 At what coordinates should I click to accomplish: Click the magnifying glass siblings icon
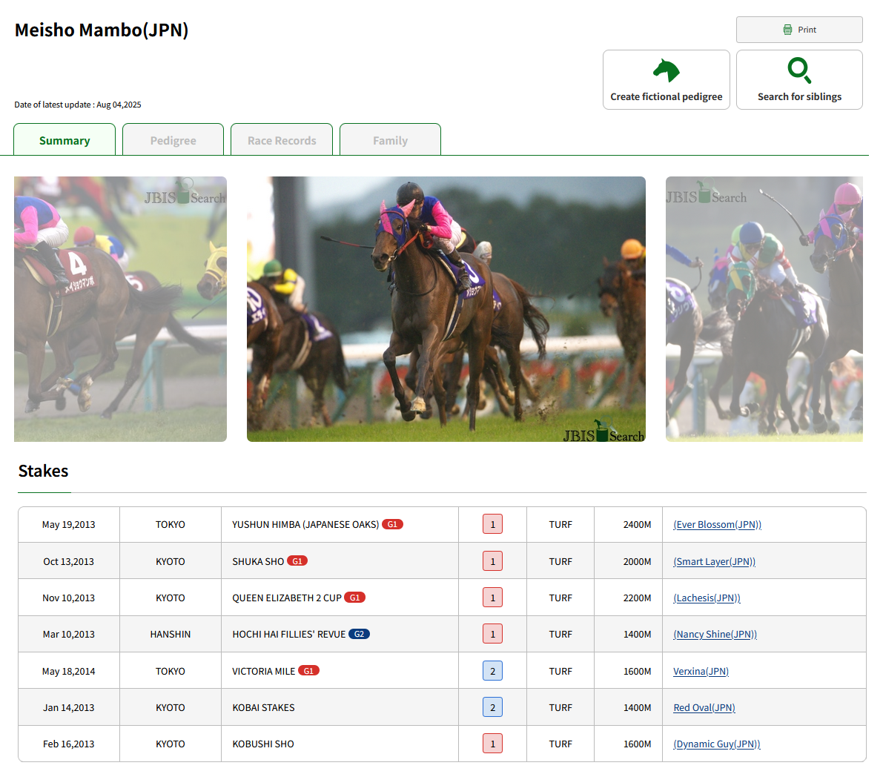tap(799, 70)
